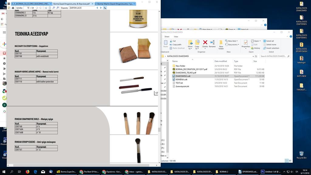Click the search field containing ZAPON LACK
The width and height of the screenshot is (311, 175).
82,8
